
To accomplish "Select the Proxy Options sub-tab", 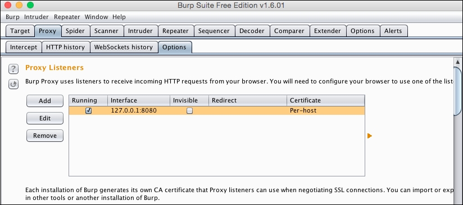I will pyautogui.click(x=175, y=47).
